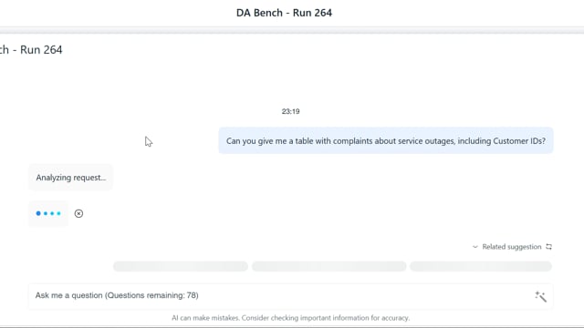Image resolution: width=584 pixels, height=328 pixels.
Task: Click the animated typing dots indicator
Action: (x=48, y=213)
